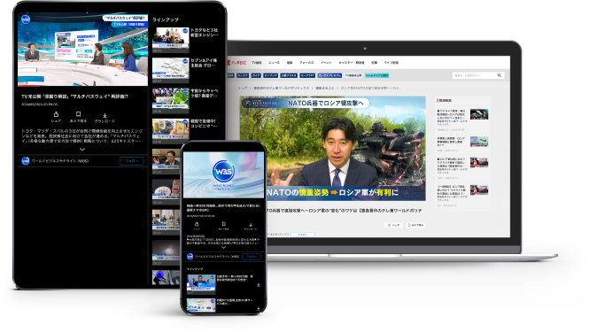Tap the share icon on the phone
The width and height of the screenshot is (589, 332).
tap(197, 224)
